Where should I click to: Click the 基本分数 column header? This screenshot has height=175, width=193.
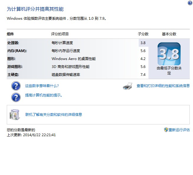click(169, 34)
